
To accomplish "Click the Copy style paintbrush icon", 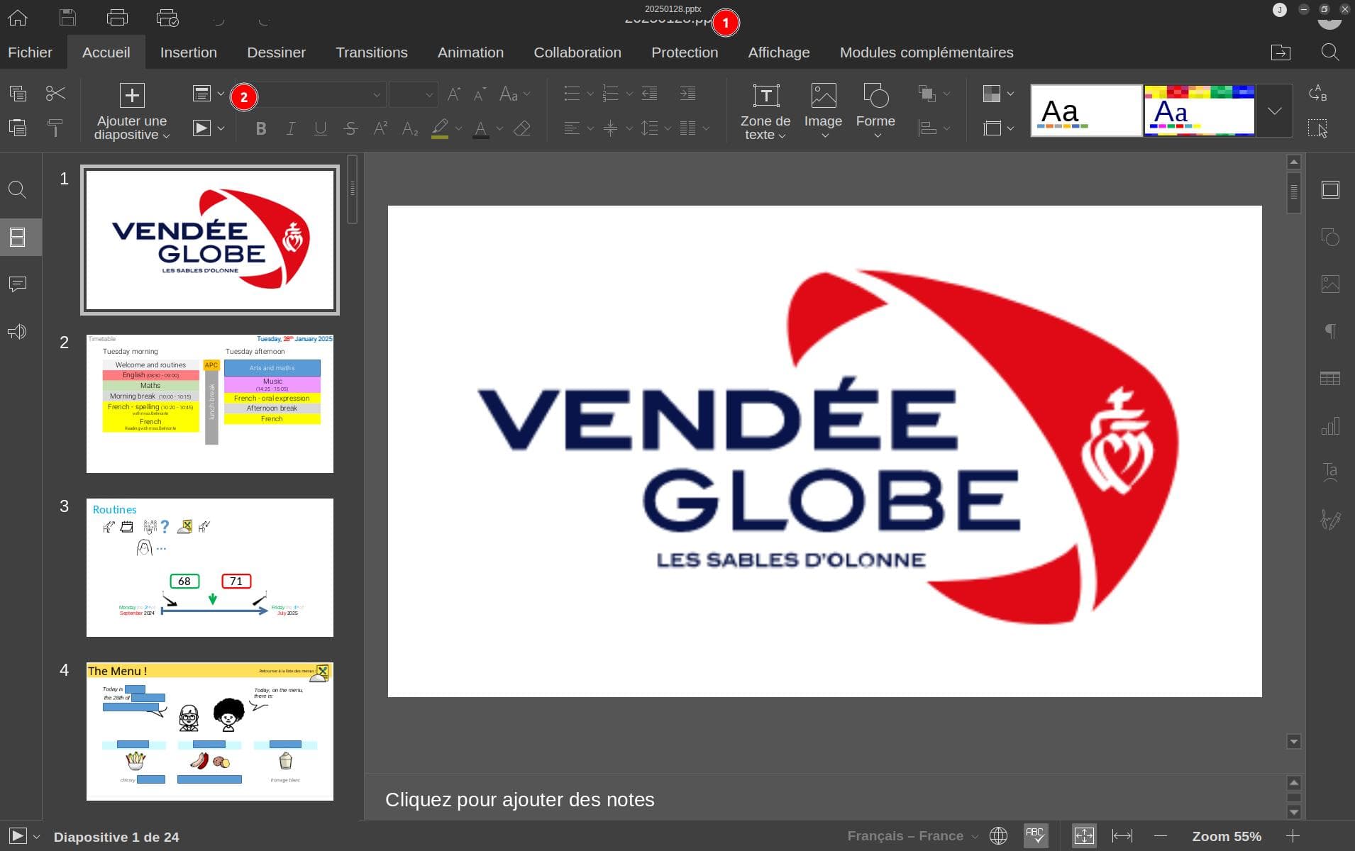I will coord(55,128).
